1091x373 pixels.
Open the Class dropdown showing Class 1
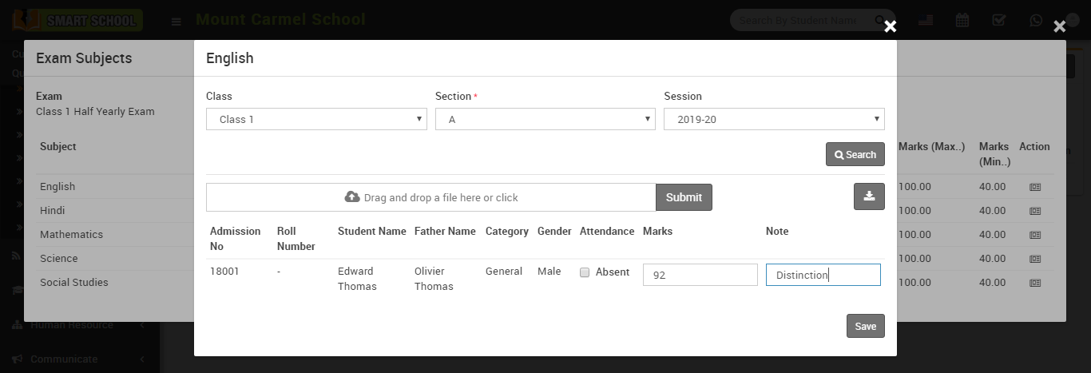[x=316, y=119]
